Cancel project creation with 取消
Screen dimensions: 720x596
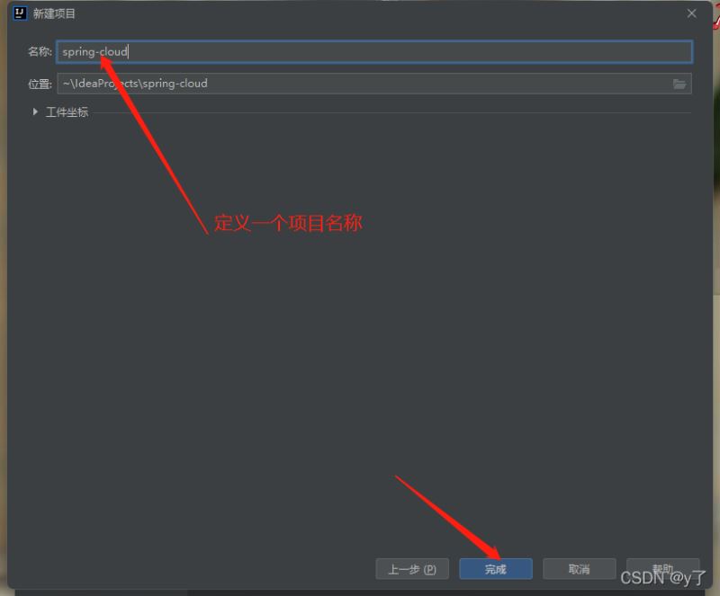click(x=579, y=569)
